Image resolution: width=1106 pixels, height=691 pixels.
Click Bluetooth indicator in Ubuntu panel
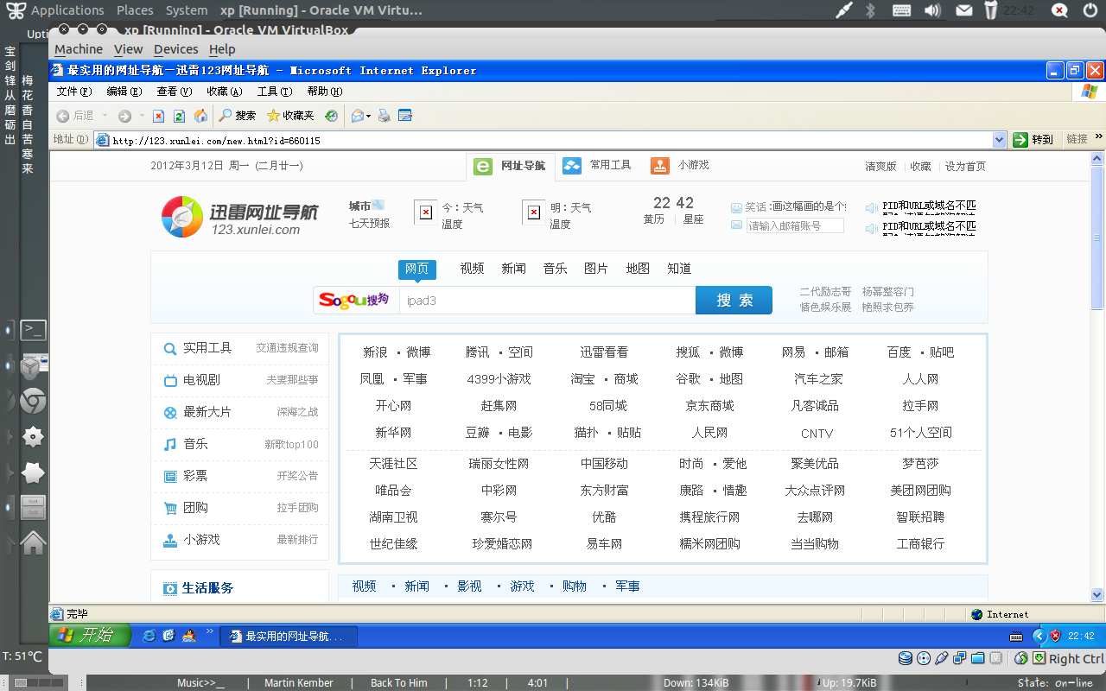tap(871, 10)
